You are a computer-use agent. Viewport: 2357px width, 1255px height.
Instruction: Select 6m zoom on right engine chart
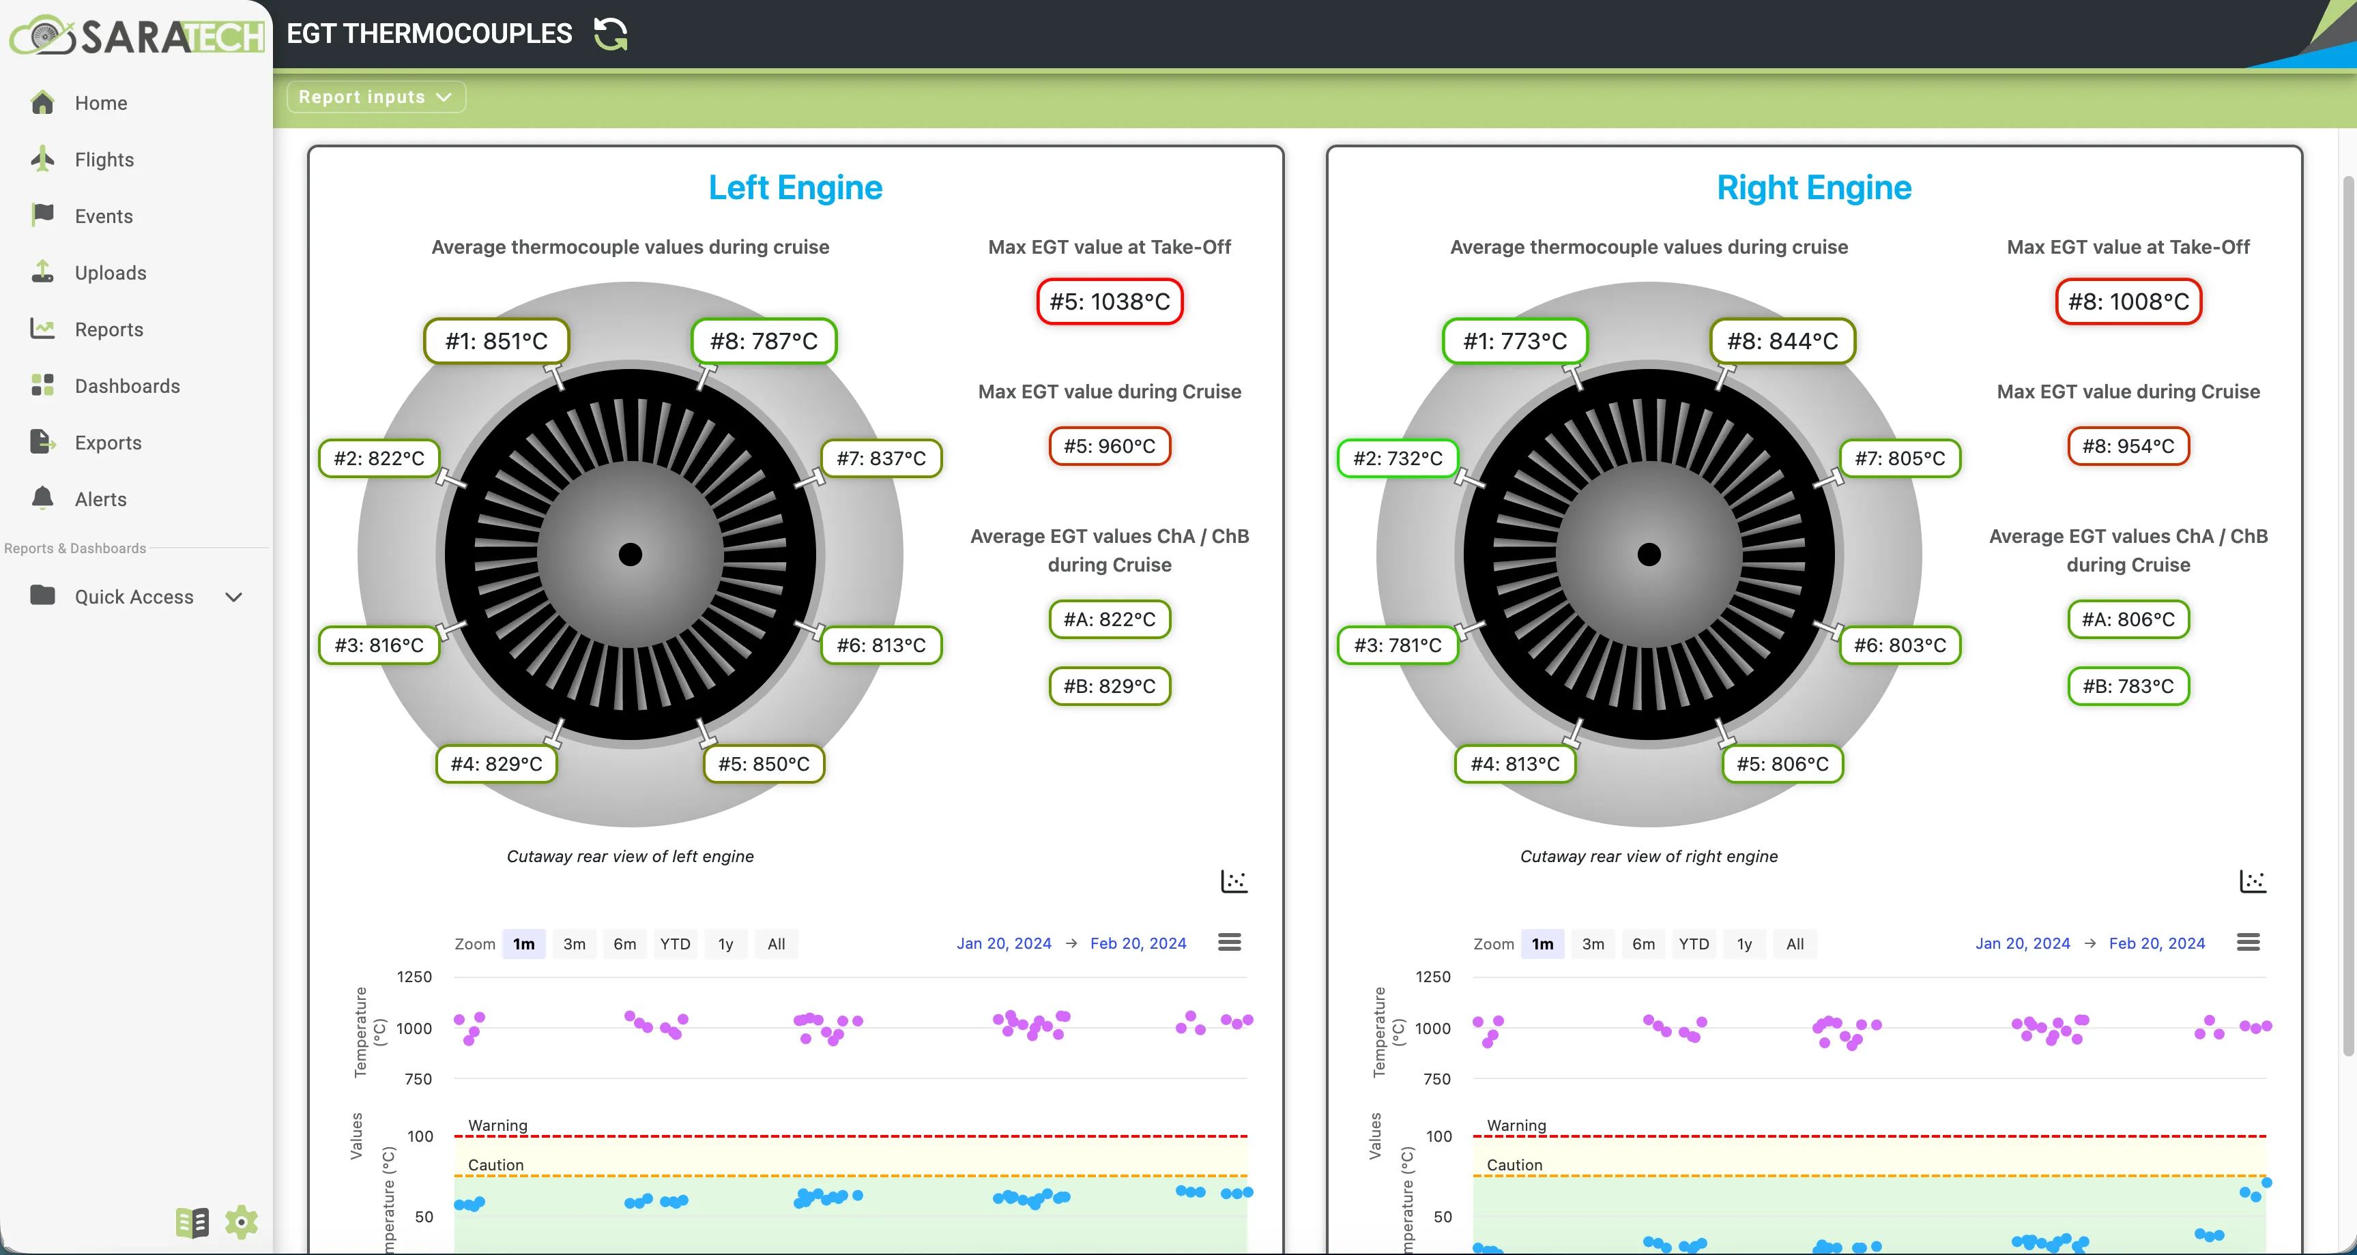(x=1643, y=944)
